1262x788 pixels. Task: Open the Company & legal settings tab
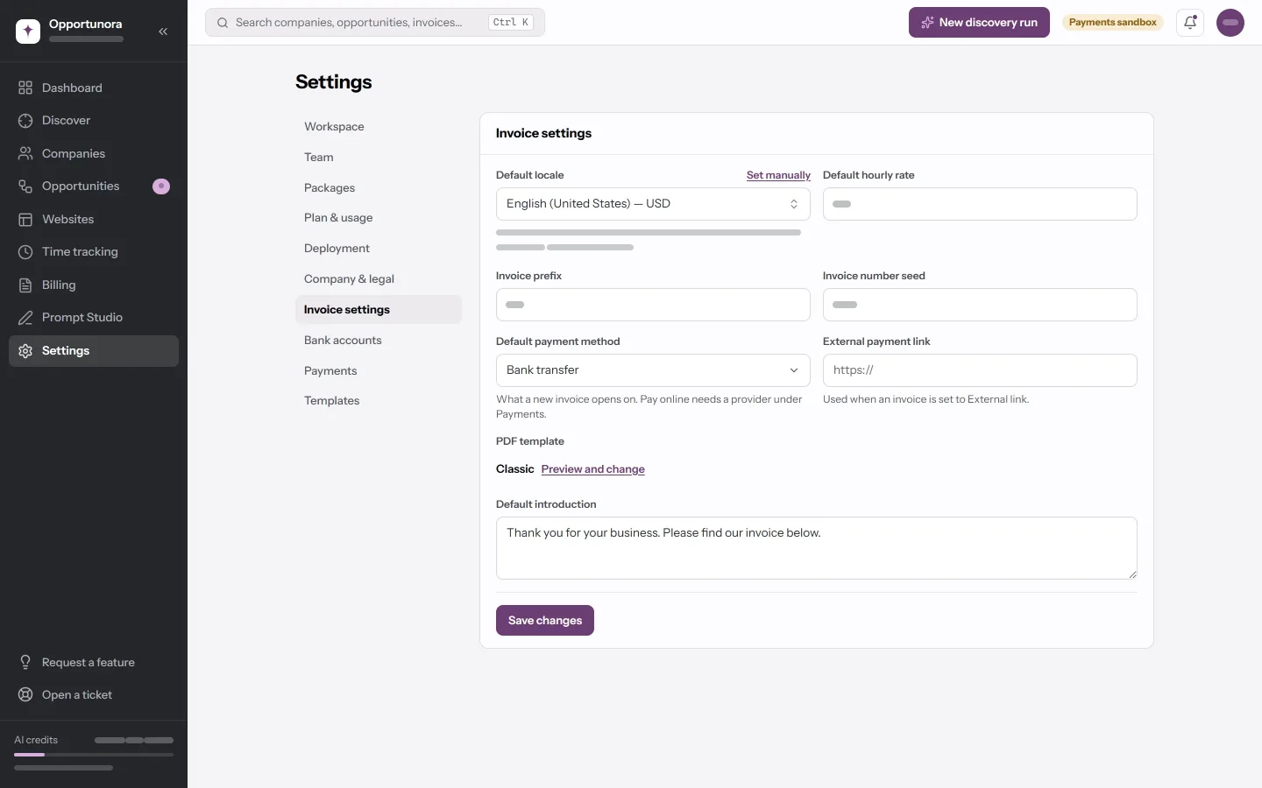tap(379, 279)
